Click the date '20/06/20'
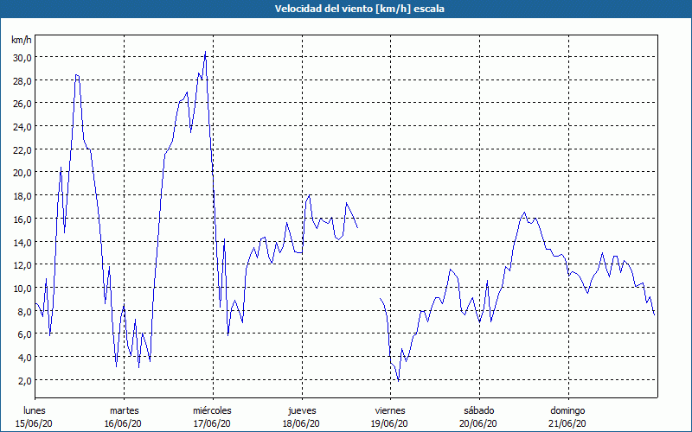 tap(478, 423)
